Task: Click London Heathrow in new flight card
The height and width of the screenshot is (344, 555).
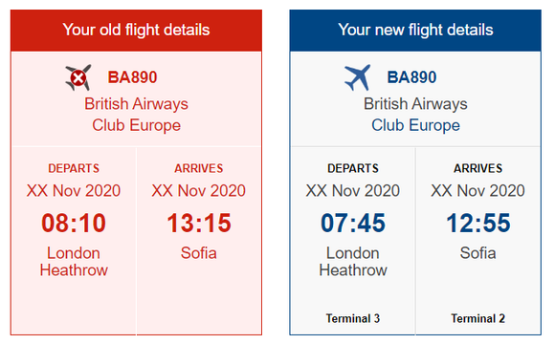Action: tap(353, 262)
